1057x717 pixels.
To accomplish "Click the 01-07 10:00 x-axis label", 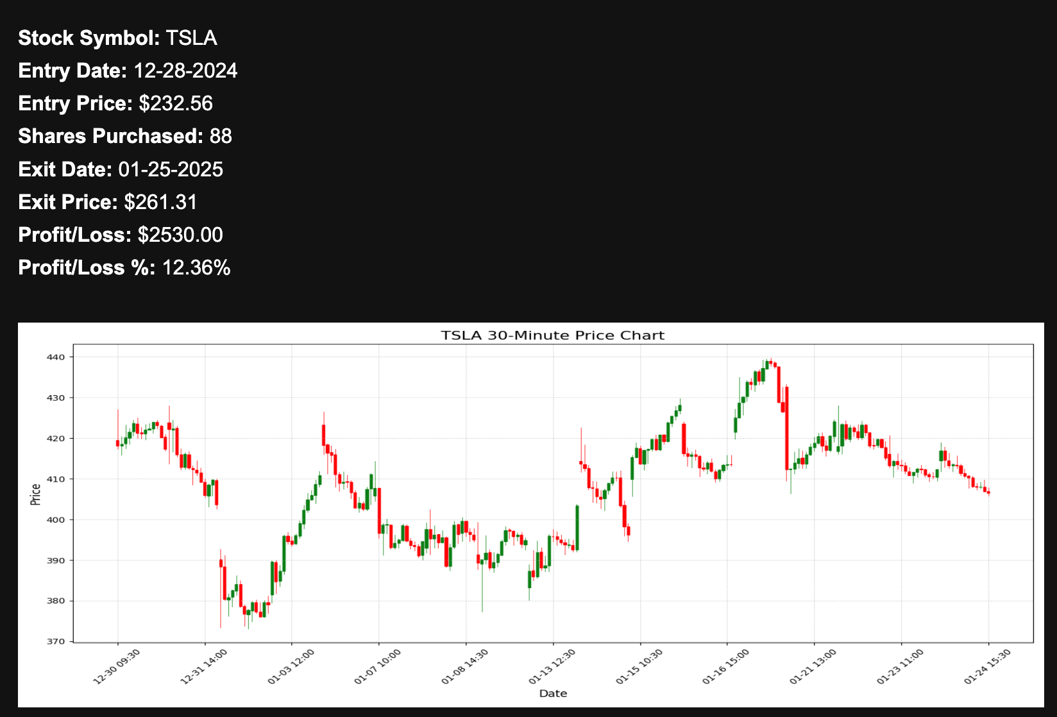I will pyautogui.click(x=378, y=666).
